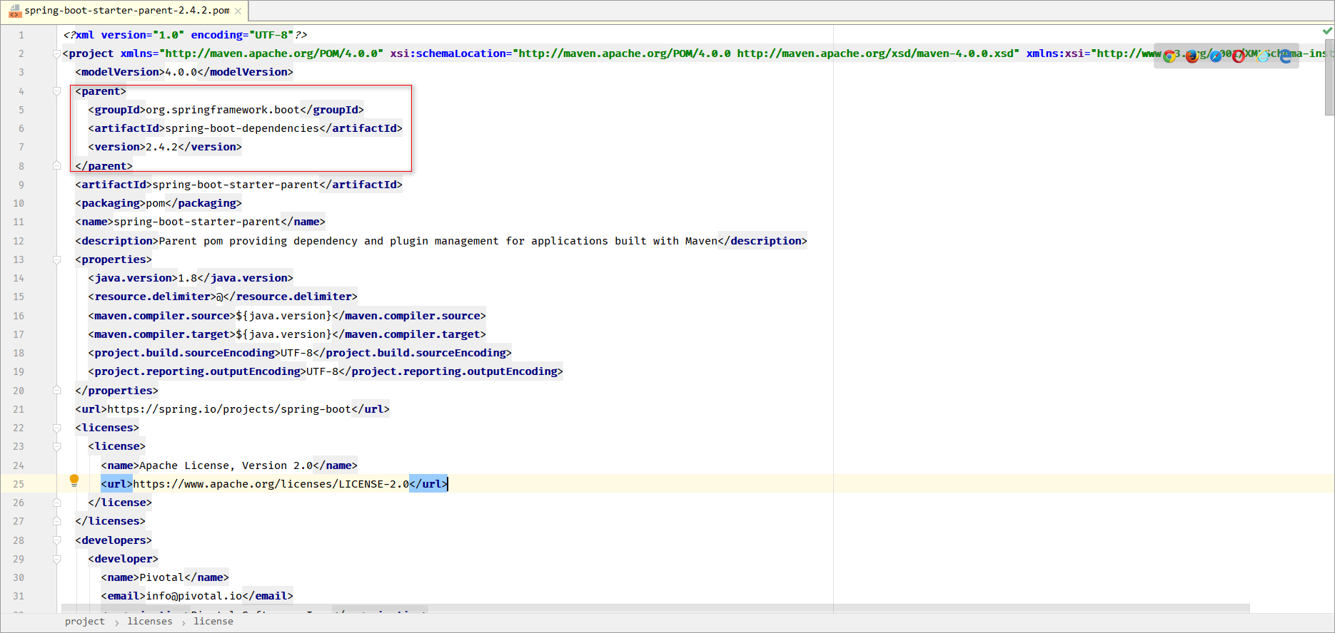Viewport: 1335px width, 633px height.
Task: Click apache.org LICENSE-2.0 url text
Action: click(271, 484)
